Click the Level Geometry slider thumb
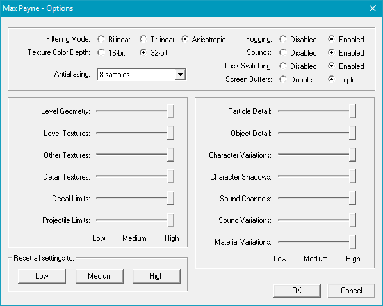This screenshot has width=383, height=306. pos(171,111)
